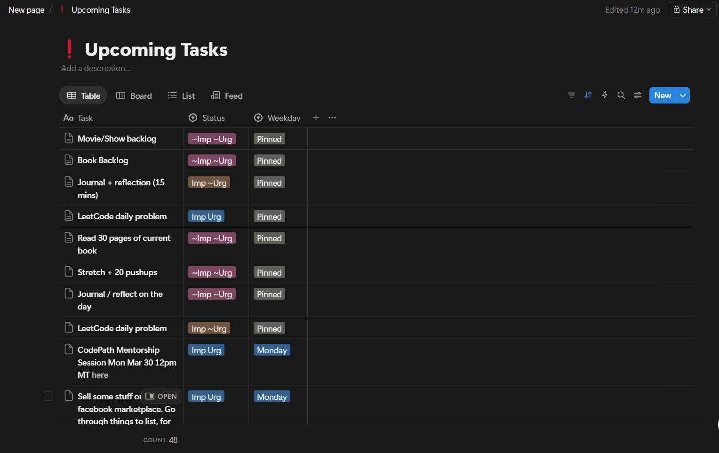Click the Imp ~Urg tag for Journal + reflection

[x=209, y=183]
